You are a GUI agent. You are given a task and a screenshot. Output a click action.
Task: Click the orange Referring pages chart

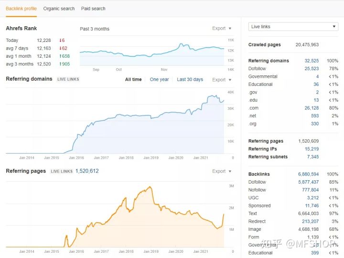[x=115, y=216]
